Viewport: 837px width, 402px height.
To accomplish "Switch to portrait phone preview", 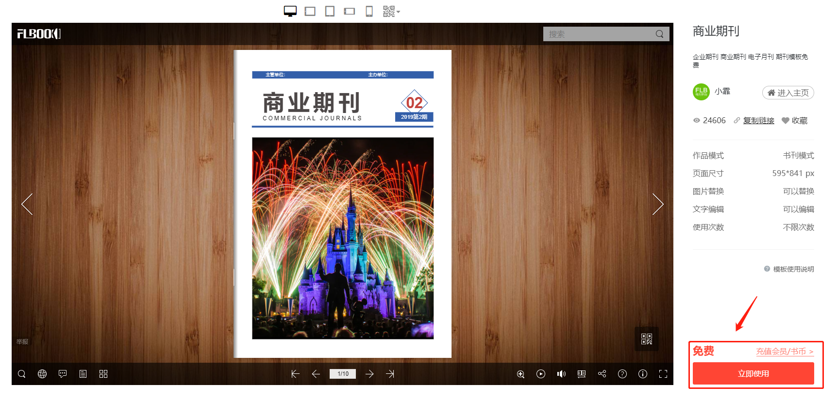I will (369, 11).
